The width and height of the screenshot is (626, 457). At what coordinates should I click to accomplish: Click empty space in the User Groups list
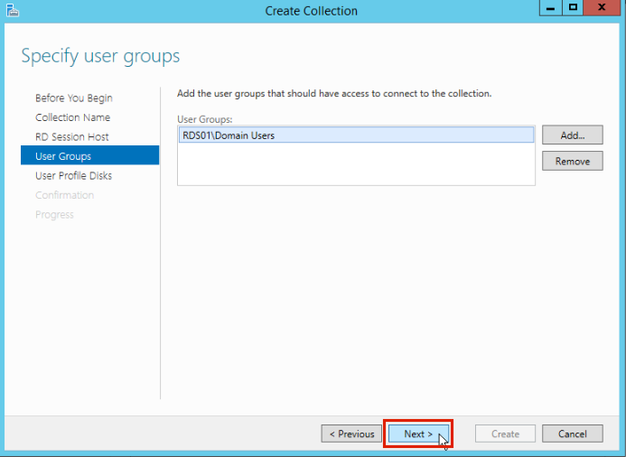click(356, 166)
